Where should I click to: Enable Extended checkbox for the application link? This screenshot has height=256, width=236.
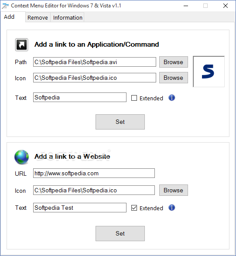[x=134, y=98]
